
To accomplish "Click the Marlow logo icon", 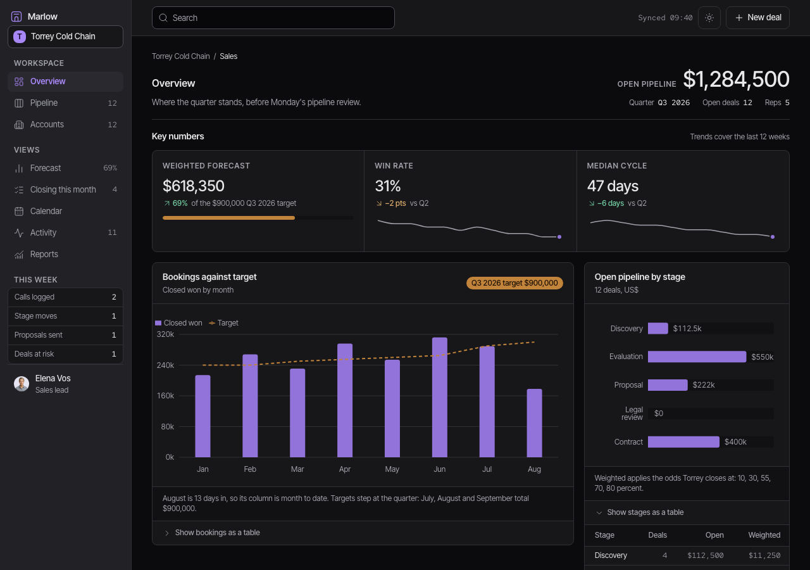I will [x=16, y=16].
